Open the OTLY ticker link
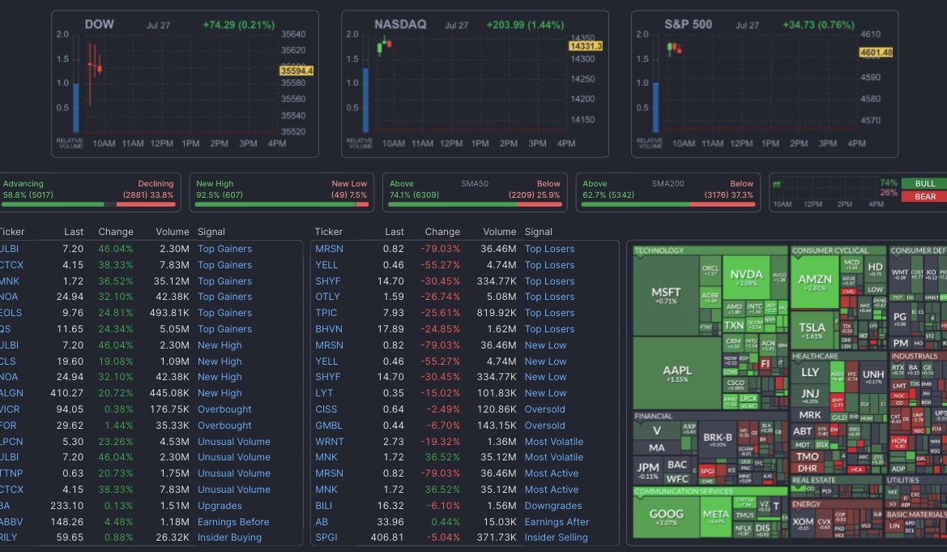The height and width of the screenshot is (552, 947). pos(327,297)
